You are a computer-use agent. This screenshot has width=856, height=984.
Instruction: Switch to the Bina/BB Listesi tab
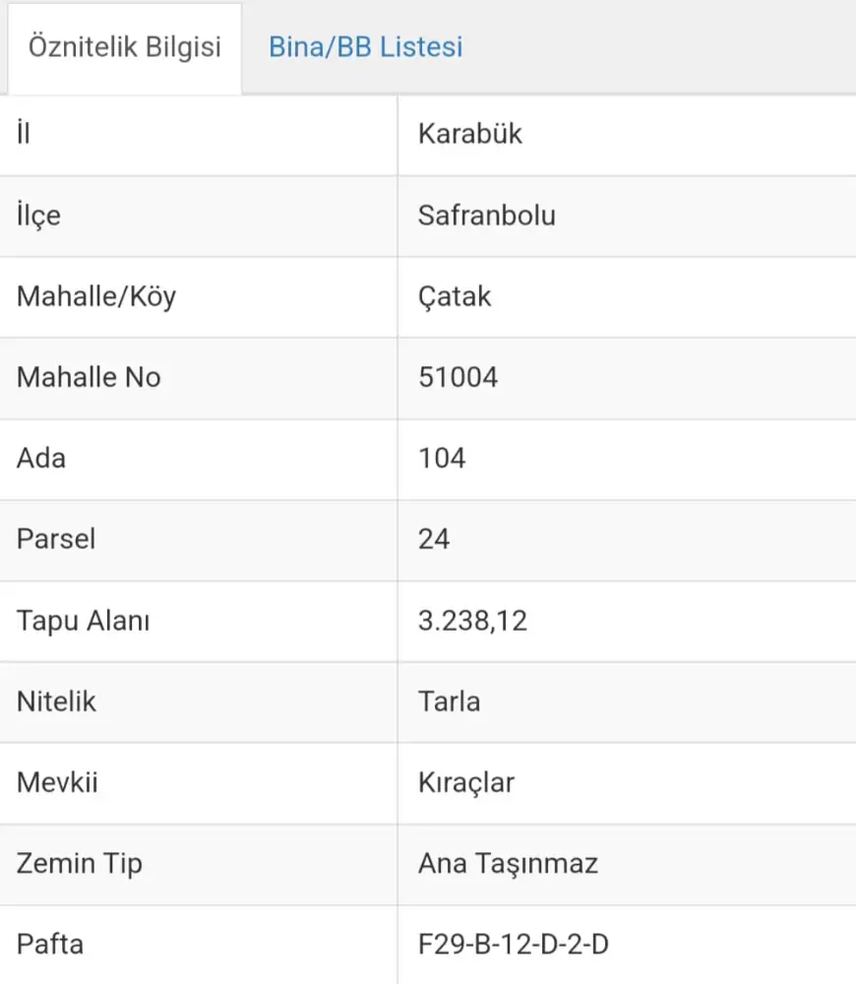tap(365, 47)
